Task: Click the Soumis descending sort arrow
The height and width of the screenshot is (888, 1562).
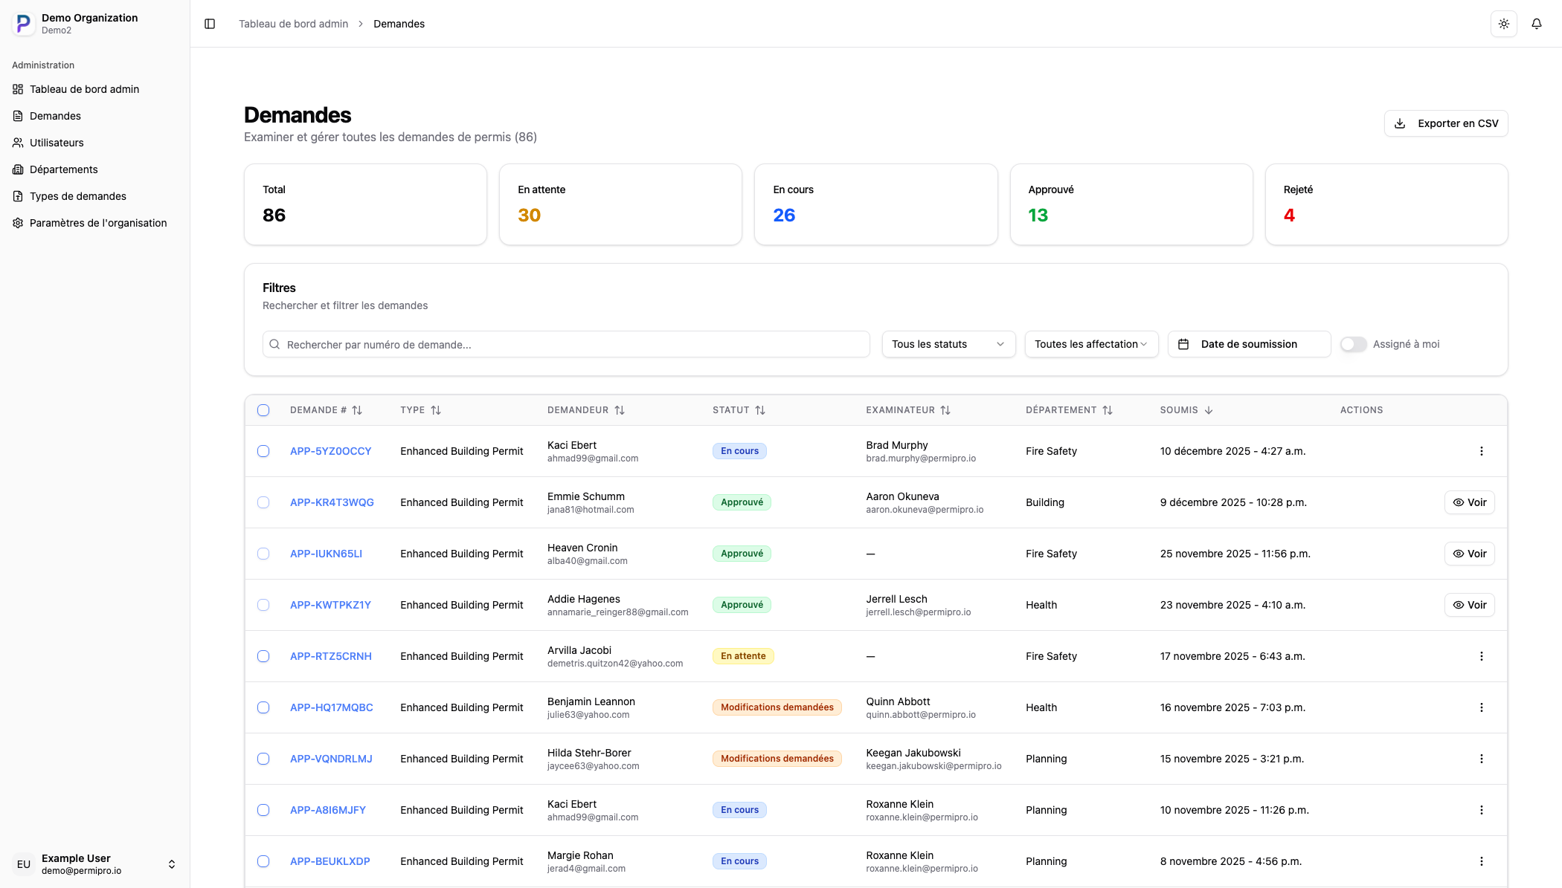Action: (x=1209, y=410)
